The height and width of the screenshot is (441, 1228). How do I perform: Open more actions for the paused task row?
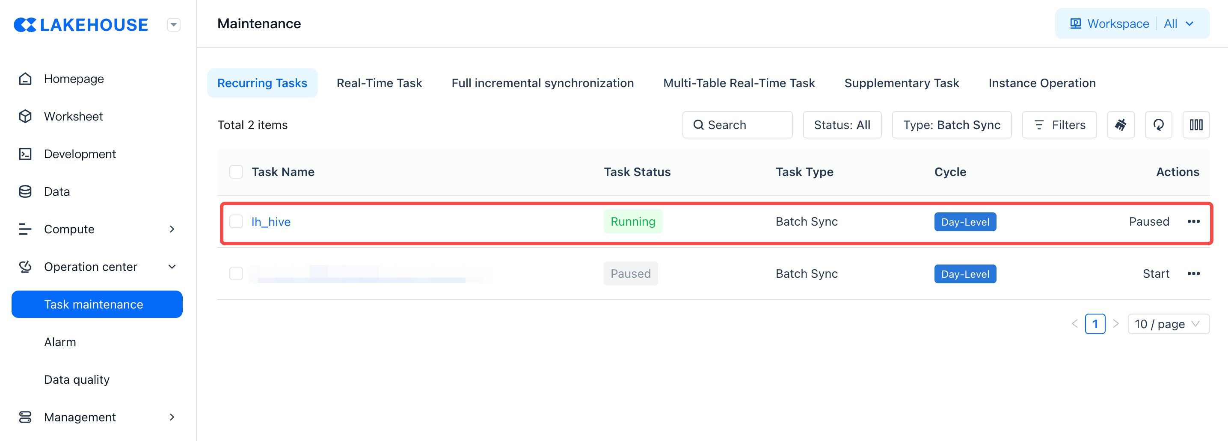(x=1193, y=273)
